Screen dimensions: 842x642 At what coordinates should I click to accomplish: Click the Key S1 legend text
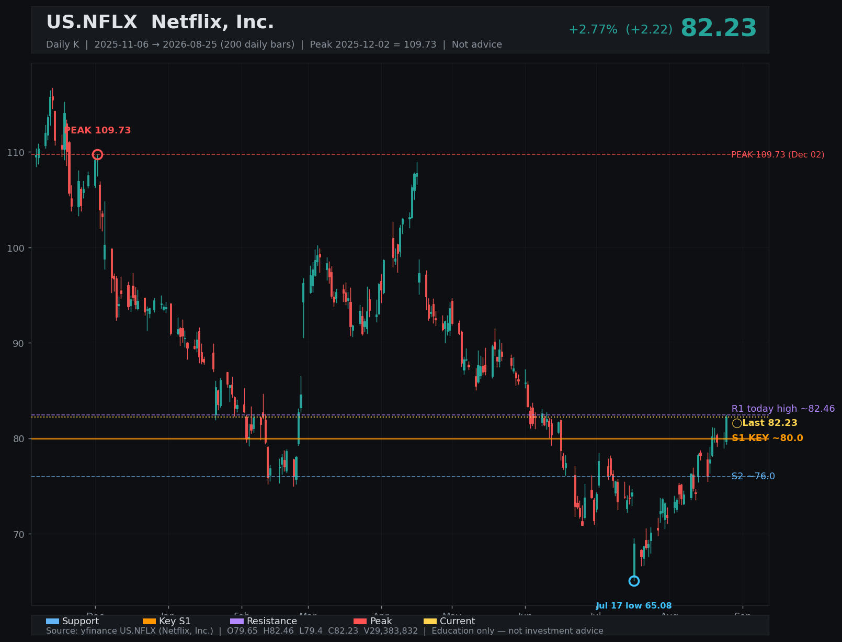point(175,621)
